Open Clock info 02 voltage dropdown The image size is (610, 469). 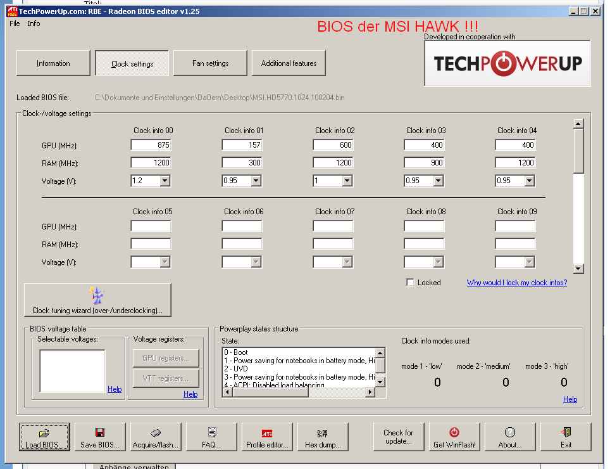pyautogui.click(x=347, y=181)
